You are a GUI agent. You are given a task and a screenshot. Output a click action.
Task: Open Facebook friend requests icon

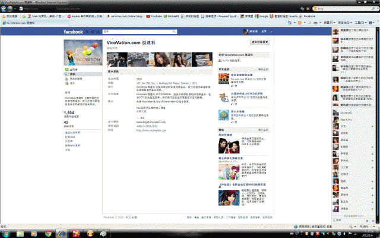(87, 32)
